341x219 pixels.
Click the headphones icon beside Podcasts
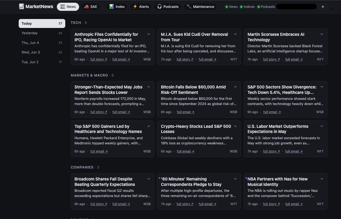click(x=160, y=7)
